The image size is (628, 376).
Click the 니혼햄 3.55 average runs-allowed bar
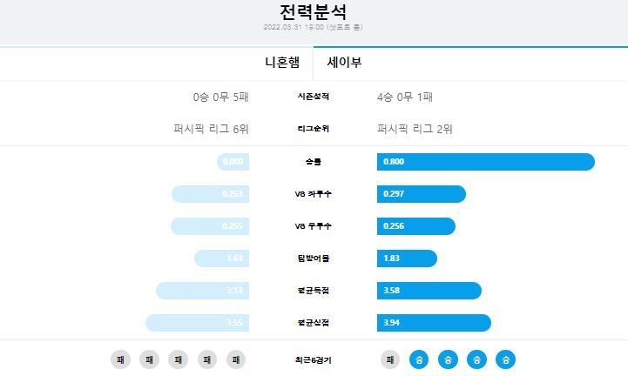tap(197, 323)
